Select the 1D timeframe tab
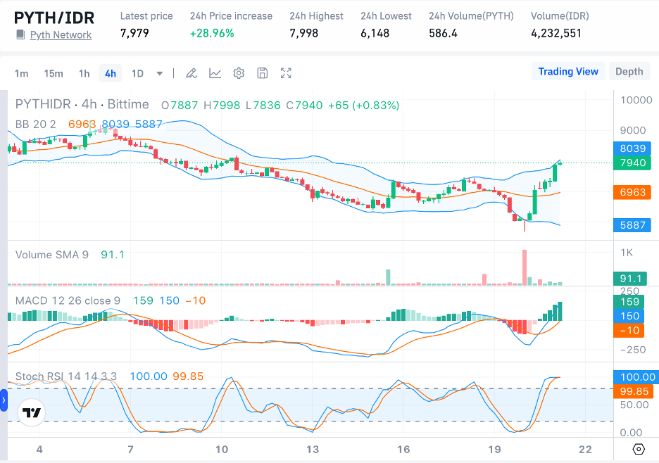659x463 pixels. tap(136, 72)
